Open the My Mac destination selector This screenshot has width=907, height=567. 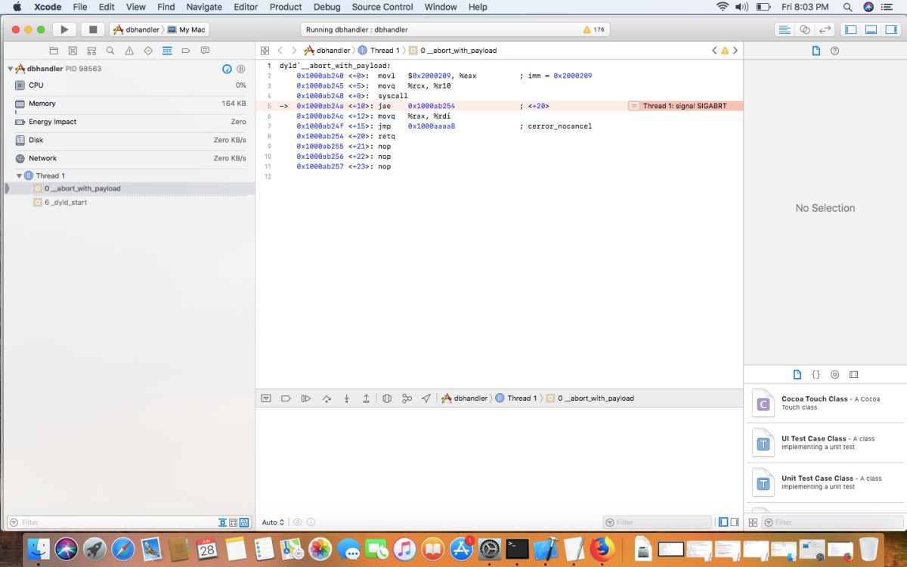click(x=186, y=29)
